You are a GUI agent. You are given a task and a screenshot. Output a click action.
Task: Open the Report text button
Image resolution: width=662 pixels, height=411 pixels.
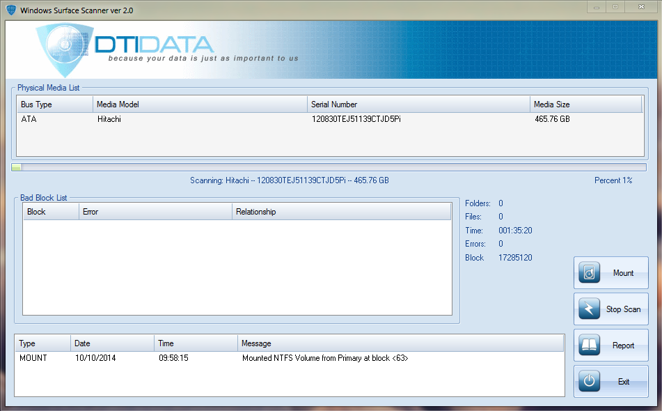pyautogui.click(x=623, y=346)
